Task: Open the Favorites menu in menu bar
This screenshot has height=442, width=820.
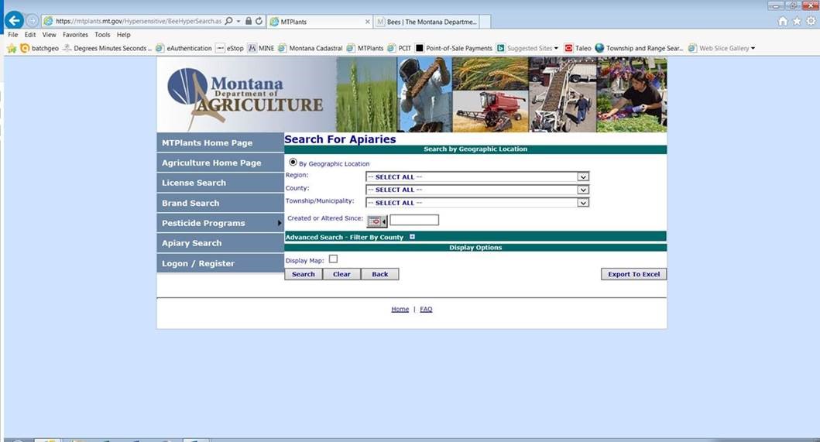Action: [75, 35]
